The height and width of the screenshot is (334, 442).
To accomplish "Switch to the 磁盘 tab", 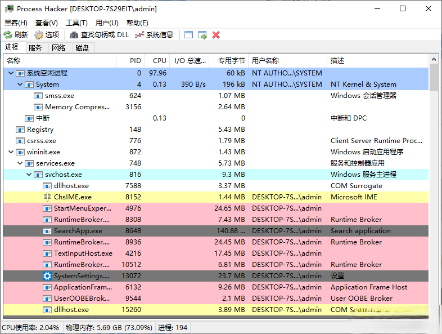I will pos(82,48).
